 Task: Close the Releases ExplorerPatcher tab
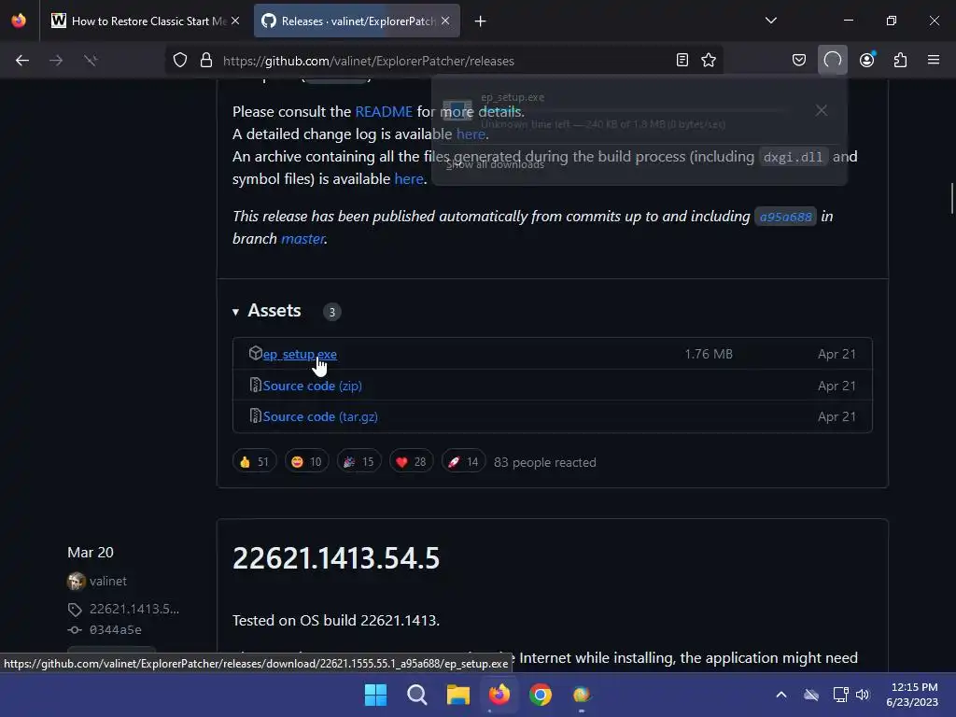click(x=445, y=21)
